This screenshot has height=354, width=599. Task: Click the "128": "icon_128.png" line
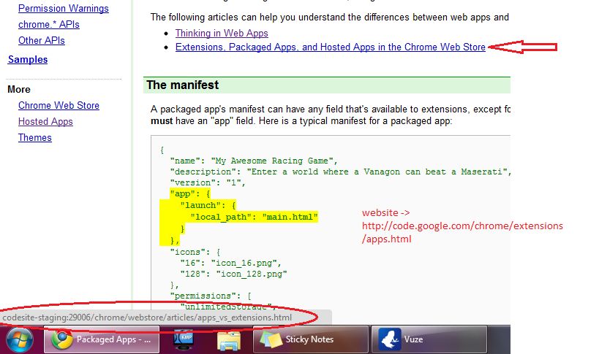pyautogui.click(x=233, y=274)
